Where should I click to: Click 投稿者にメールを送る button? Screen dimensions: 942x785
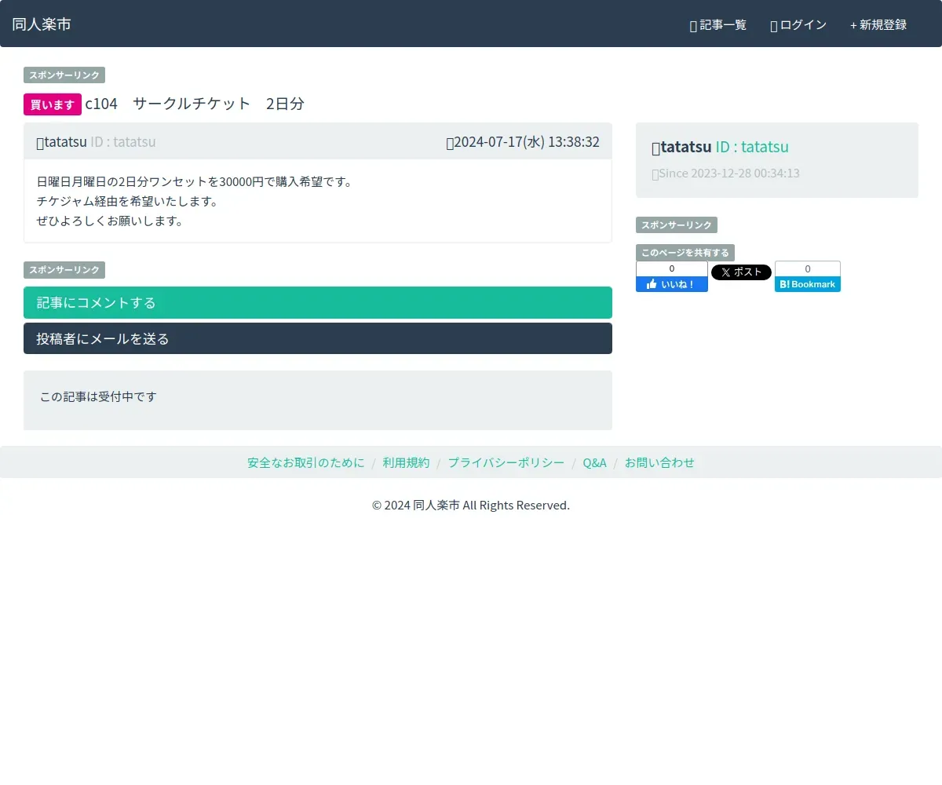[318, 338]
